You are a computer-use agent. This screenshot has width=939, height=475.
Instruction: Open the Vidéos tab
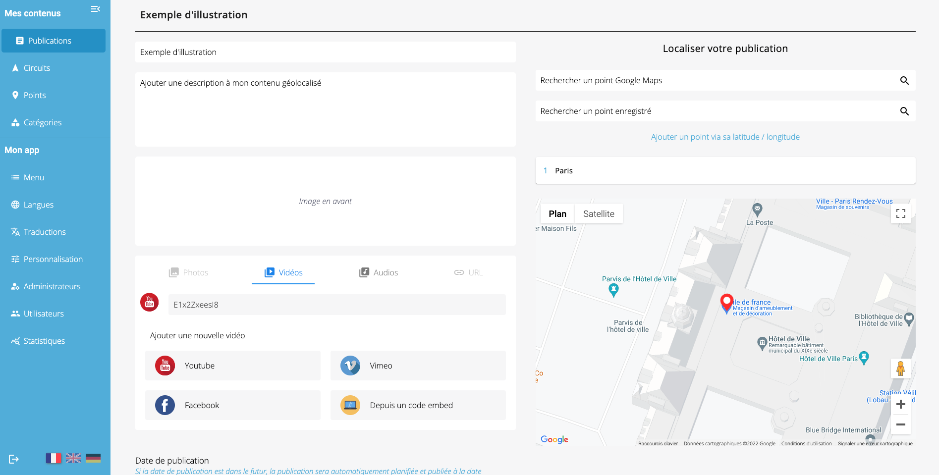(x=283, y=272)
